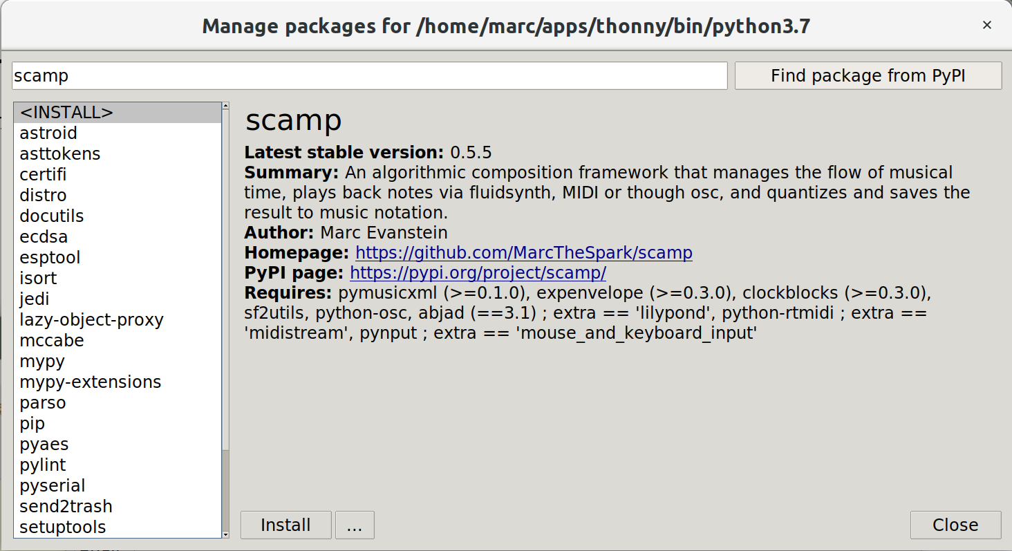Open the '...' more options button
The image size is (1012, 551).
(x=355, y=525)
